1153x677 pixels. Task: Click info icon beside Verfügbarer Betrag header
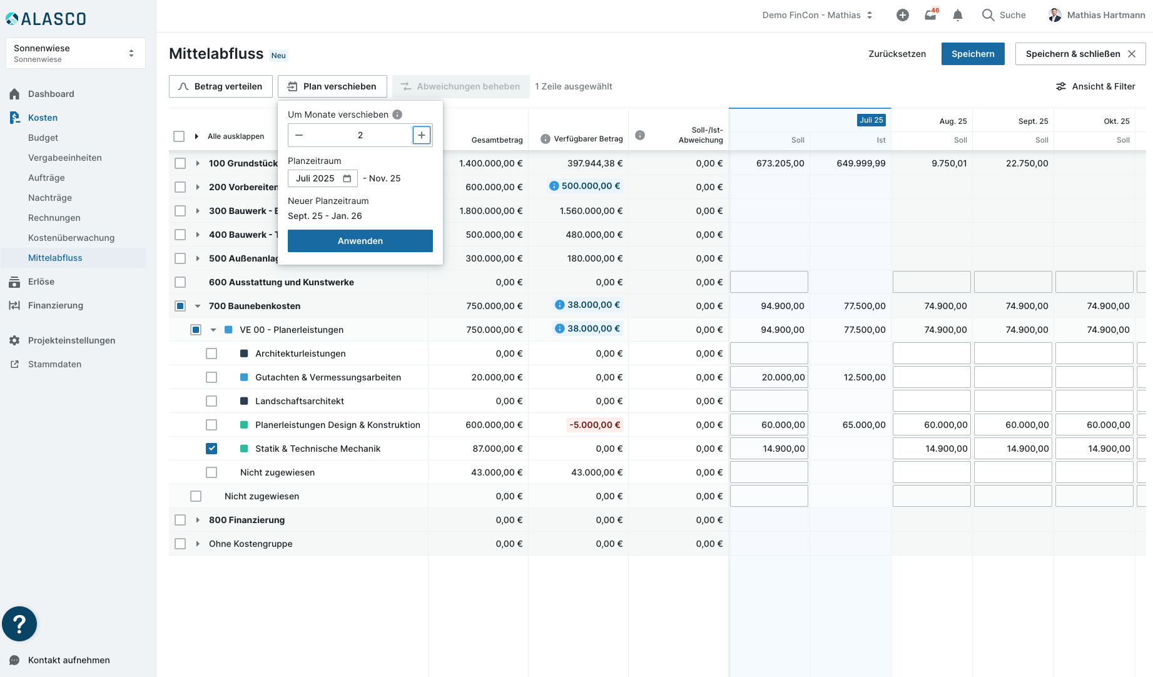pos(546,139)
